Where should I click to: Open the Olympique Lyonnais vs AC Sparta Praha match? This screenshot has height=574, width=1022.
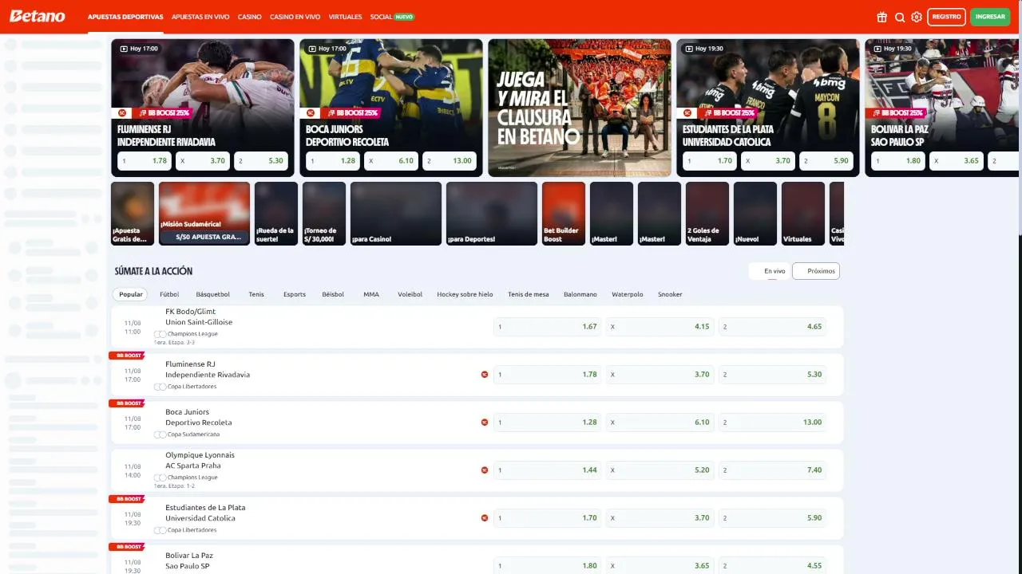200,460
